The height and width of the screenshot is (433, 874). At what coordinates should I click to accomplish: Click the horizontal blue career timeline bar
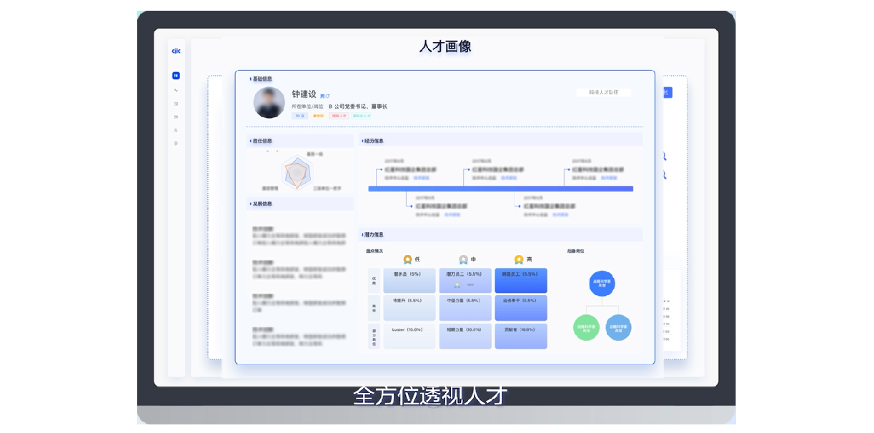[x=500, y=189]
